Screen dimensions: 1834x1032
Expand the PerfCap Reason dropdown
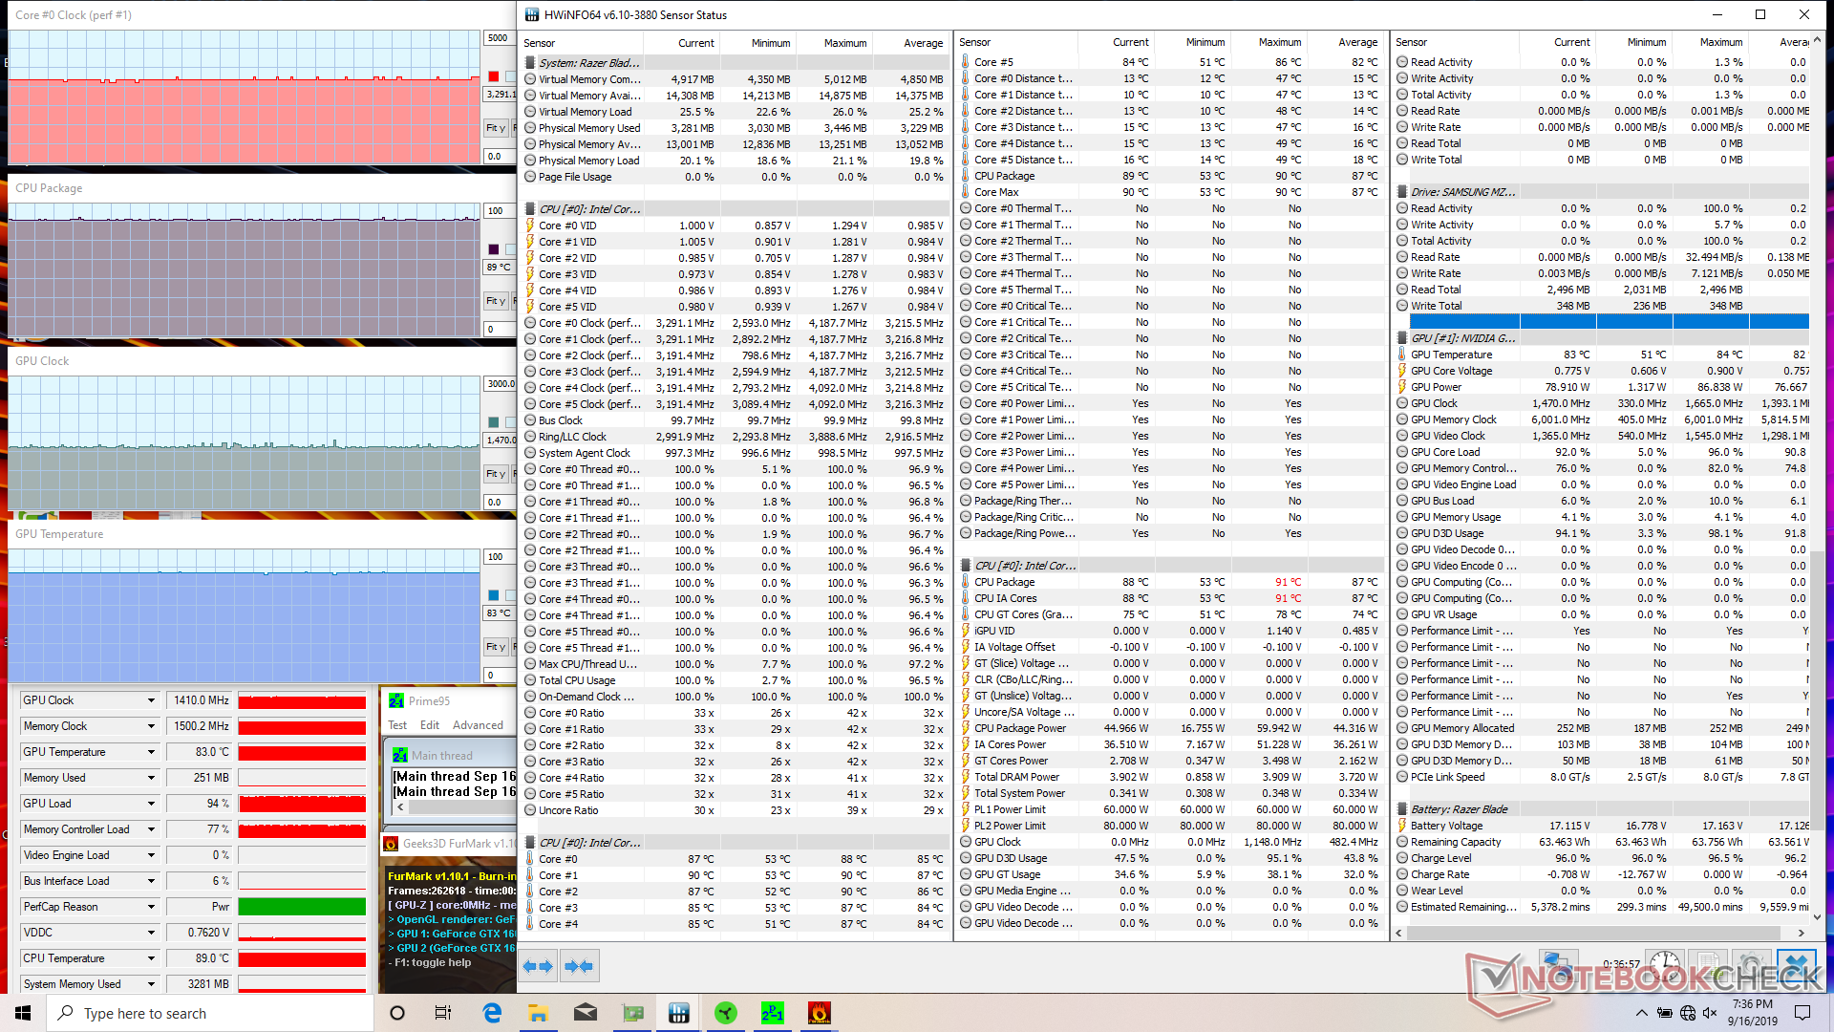[151, 907]
